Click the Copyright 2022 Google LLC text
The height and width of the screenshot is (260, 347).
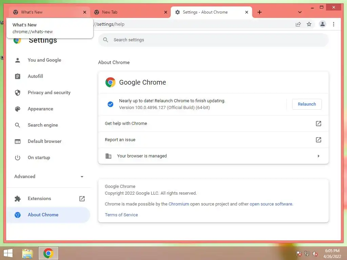tap(151, 193)
